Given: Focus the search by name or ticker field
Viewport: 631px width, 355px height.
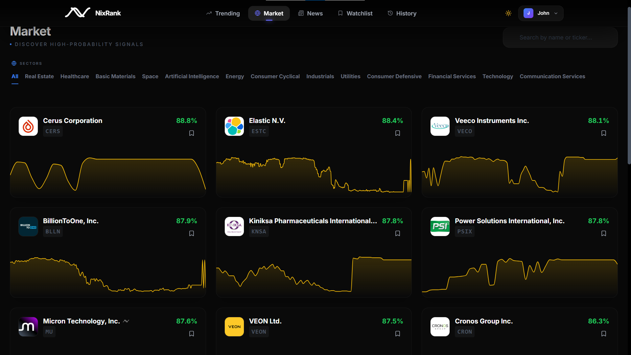Looking at the screenshot, I should tap(560, 37).
